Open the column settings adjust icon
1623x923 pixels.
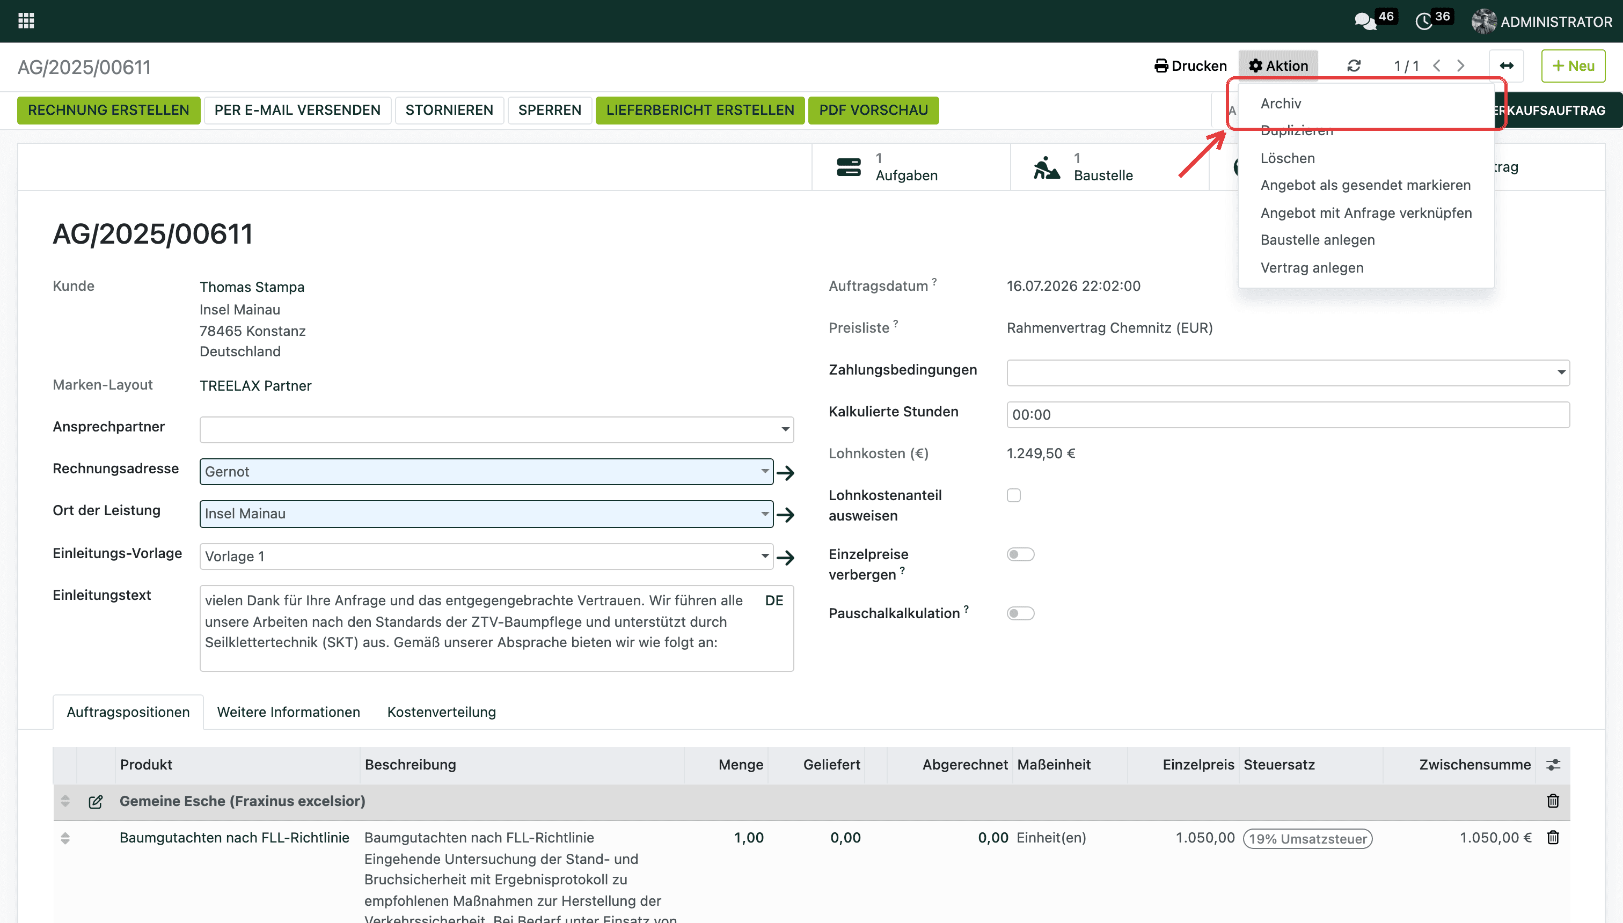pos(1553,765)
